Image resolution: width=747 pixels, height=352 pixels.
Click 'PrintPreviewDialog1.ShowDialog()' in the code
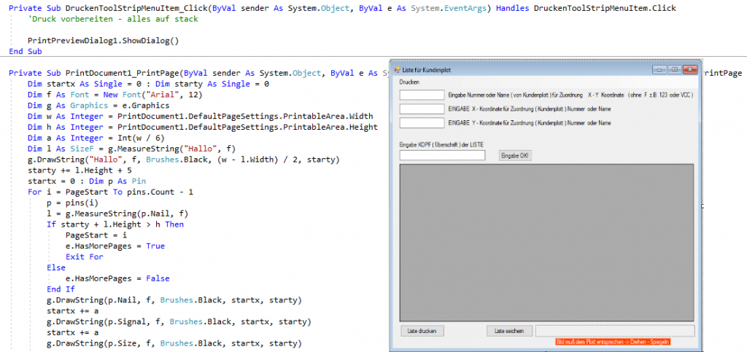click(x=103, y=40)
